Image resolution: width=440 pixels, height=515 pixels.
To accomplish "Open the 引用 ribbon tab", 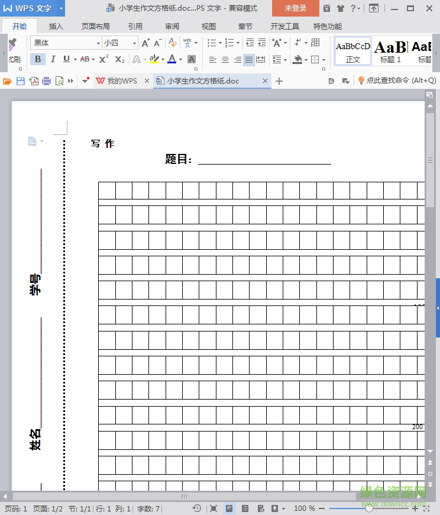I will (135, 26).
